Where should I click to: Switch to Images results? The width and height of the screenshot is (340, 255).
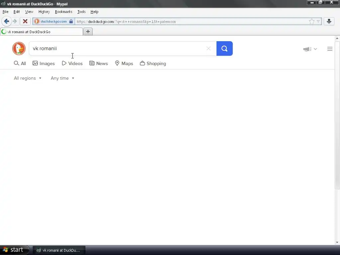point(43,63)
